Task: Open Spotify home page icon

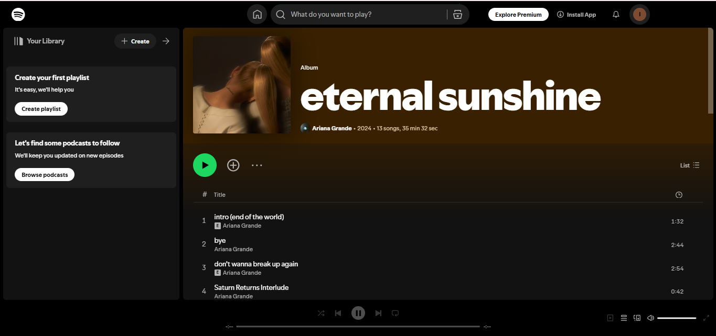Action: 257,14
